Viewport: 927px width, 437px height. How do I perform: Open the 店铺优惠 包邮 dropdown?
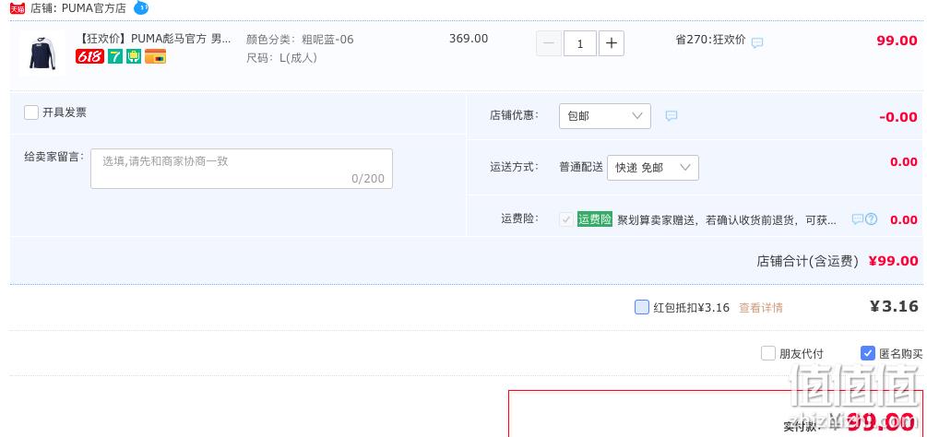pyautogui.click(x=605, y=116)
